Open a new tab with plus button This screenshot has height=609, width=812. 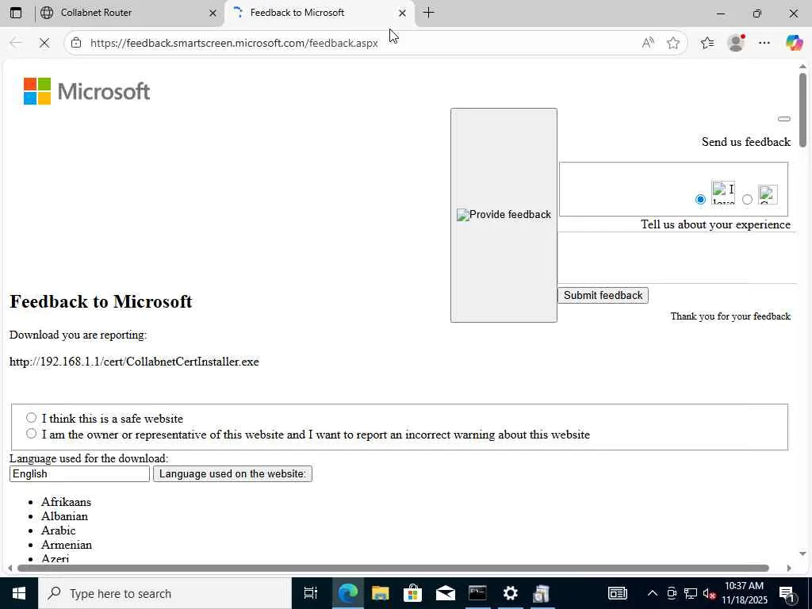[x=428, y=13]
